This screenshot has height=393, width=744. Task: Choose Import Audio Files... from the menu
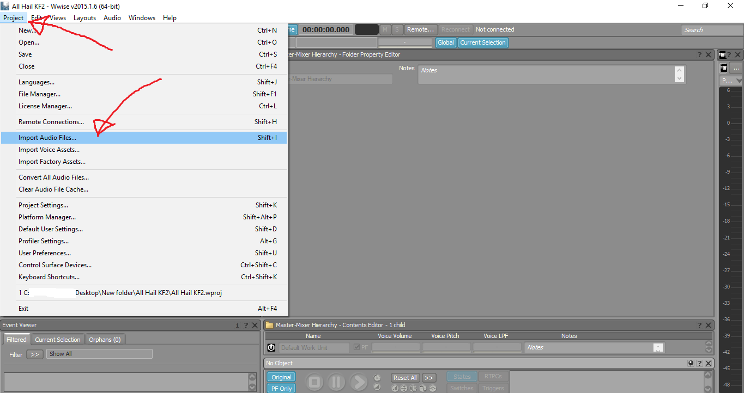144,138
